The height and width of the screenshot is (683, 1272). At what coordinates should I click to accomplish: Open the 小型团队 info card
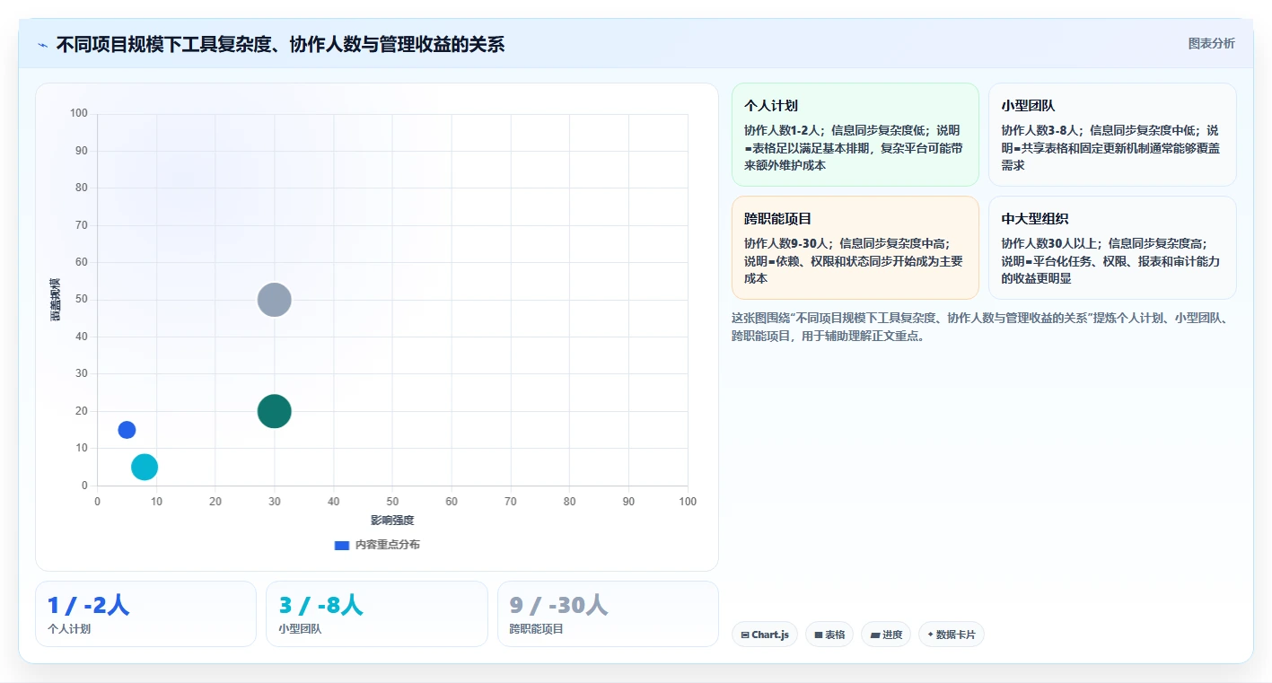(x=1112, y=135)
